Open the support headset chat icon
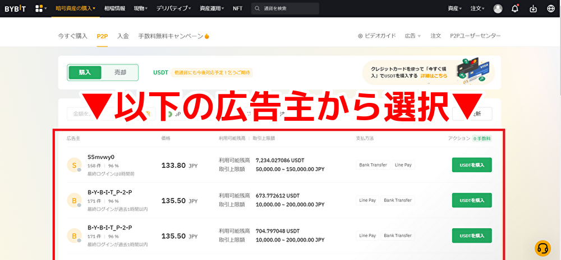This screenshot has width=561, height=260. [542, 248]
